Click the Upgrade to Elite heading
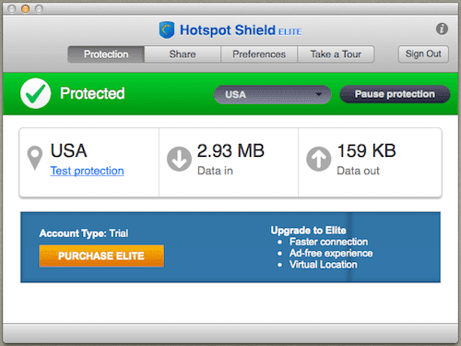The image size is (461, 346). (308, 230)
